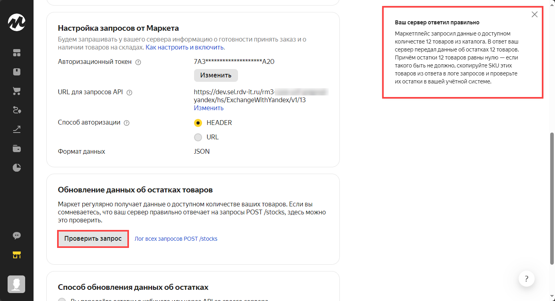Open the pie chart analytics icon
This screenshot has height=301, width=555.
tap(16, 168)
